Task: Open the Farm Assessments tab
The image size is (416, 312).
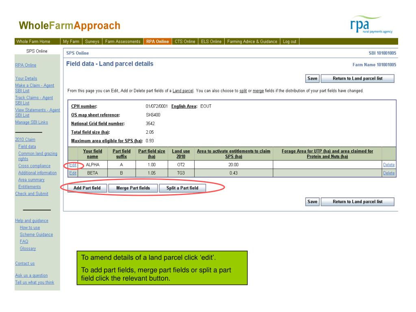Action: tap(123, 41)
